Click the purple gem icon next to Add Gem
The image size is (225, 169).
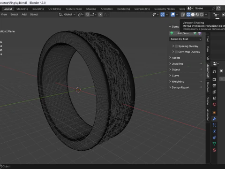200,33
